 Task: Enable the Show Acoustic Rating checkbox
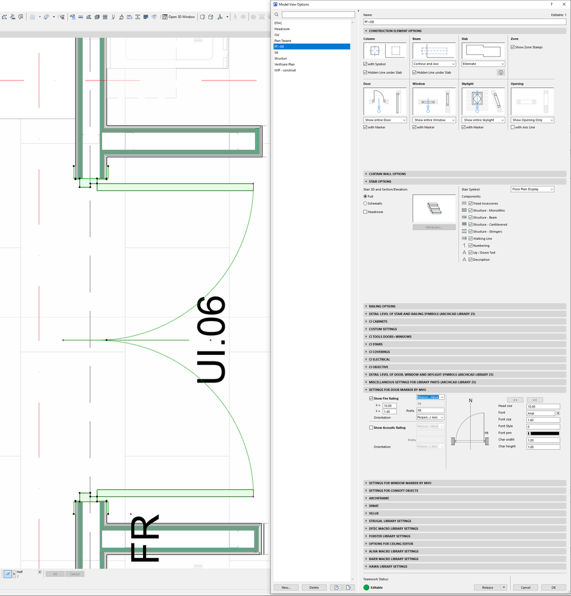pyautogui.click(x=371, y=427)
